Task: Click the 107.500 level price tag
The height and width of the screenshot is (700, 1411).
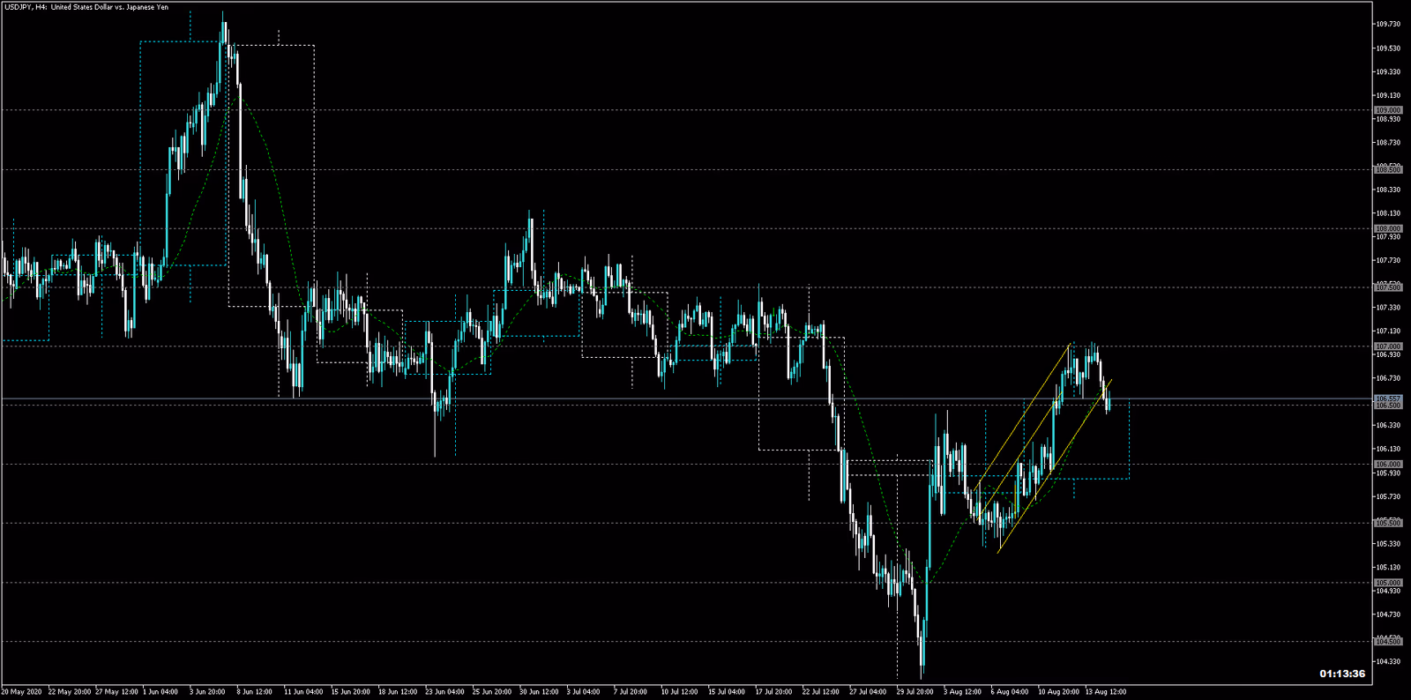Action: [x=1388, y=287]
